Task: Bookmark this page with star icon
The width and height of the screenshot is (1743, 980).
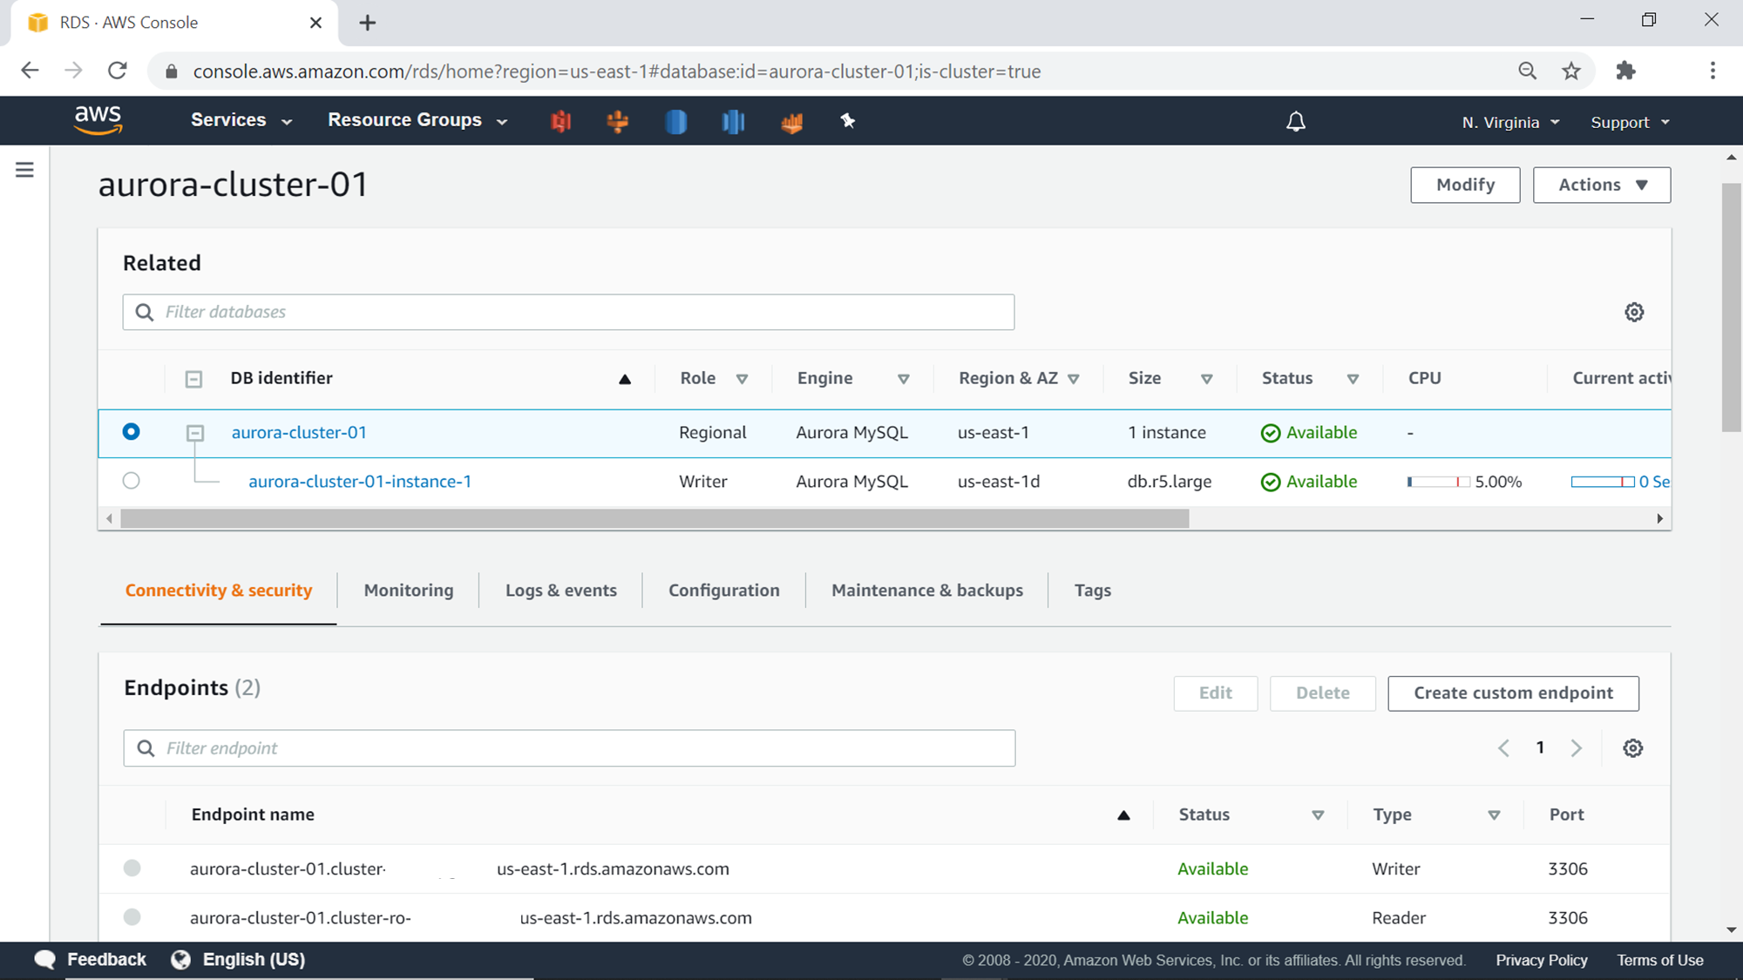Action: click(1571, 71)
